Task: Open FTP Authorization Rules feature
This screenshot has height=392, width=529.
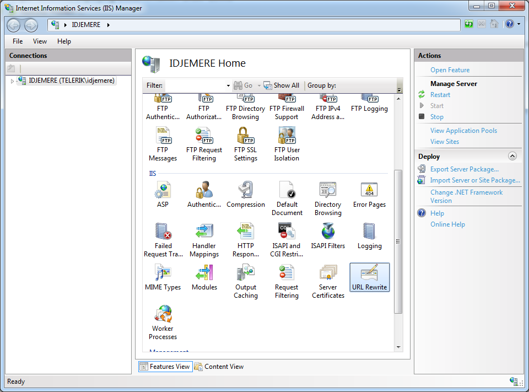Action: (204, 108)
